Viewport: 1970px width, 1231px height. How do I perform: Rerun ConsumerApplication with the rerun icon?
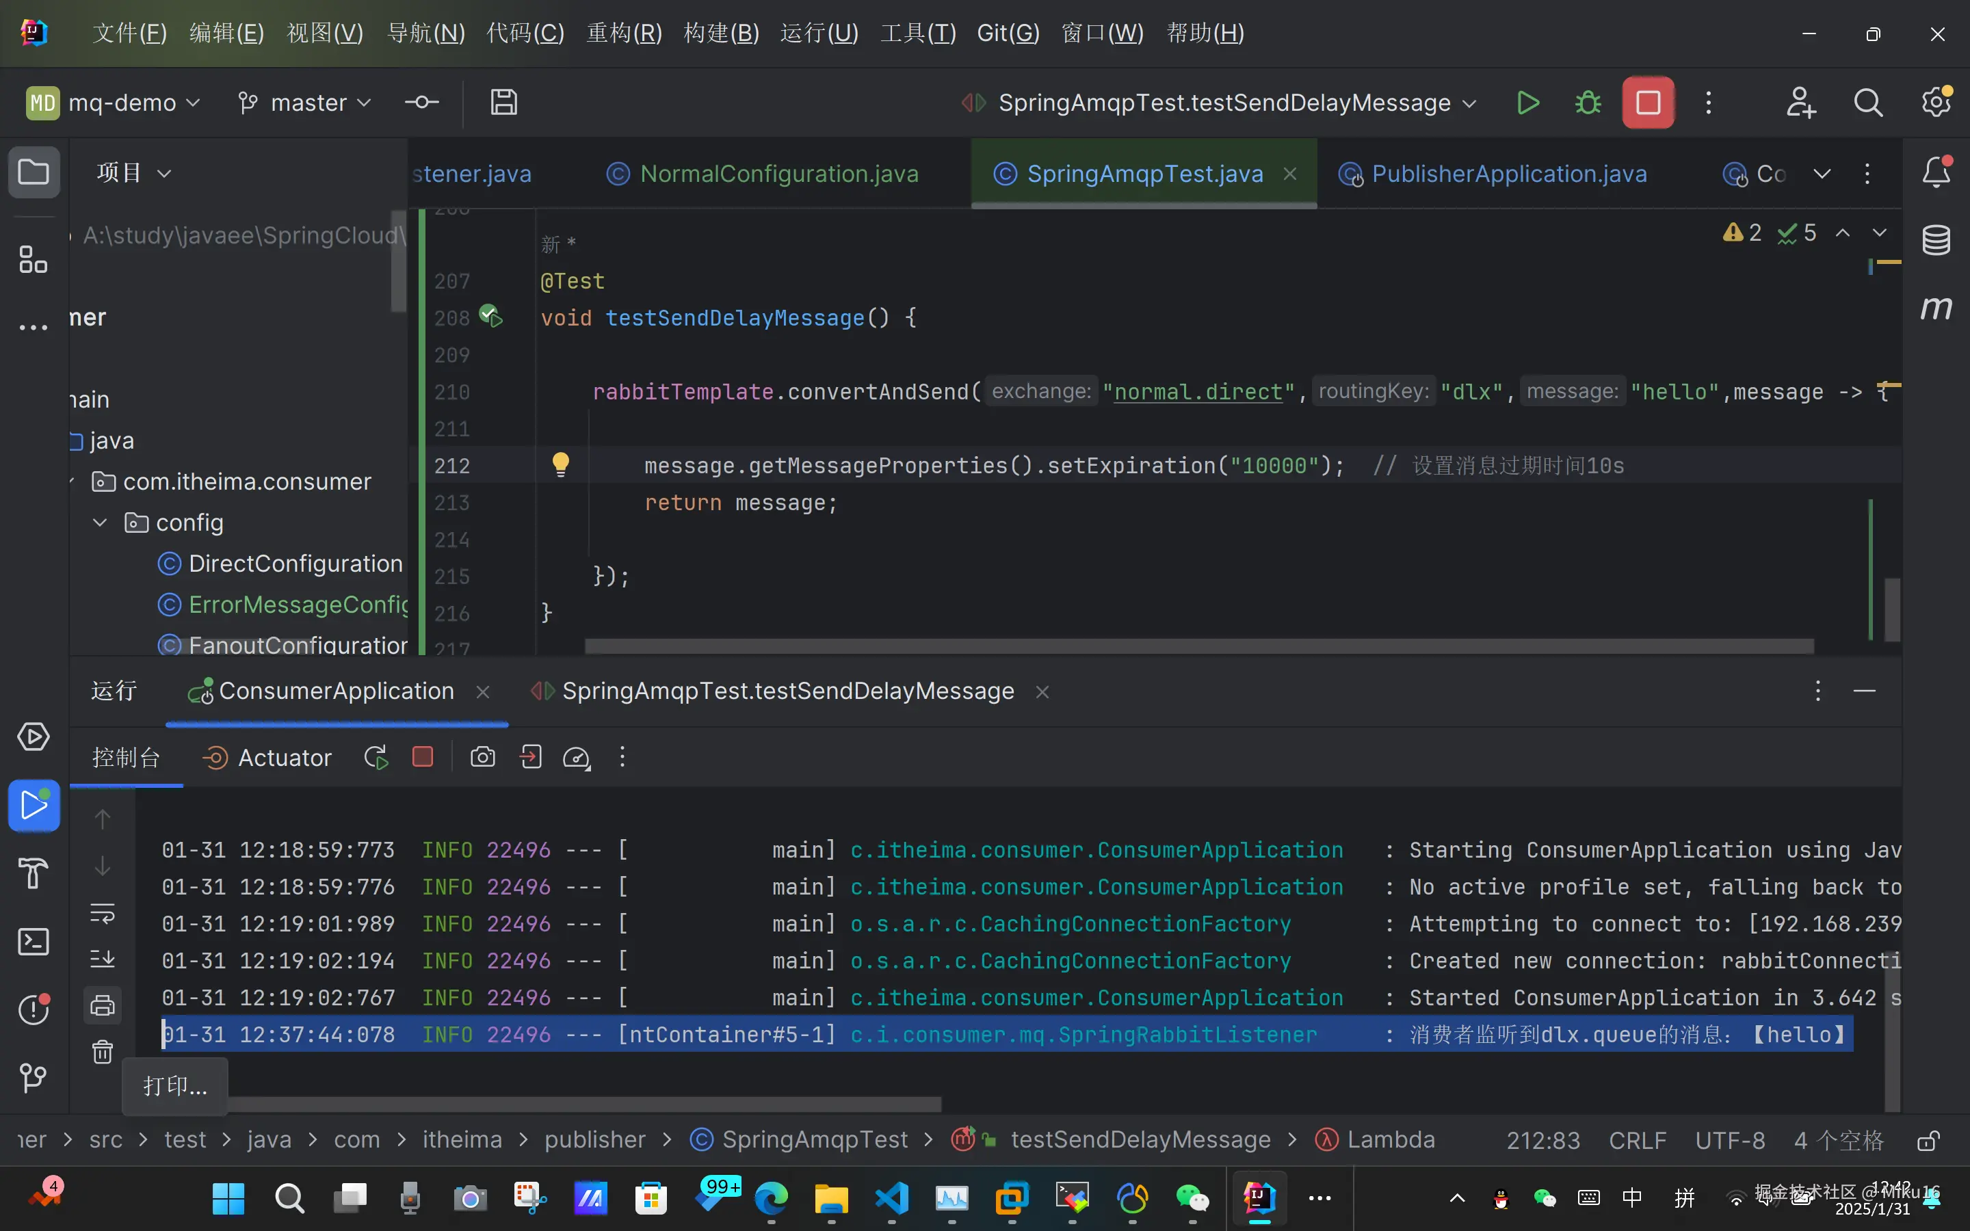376,757
